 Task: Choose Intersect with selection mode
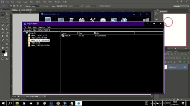click(21, 6)
